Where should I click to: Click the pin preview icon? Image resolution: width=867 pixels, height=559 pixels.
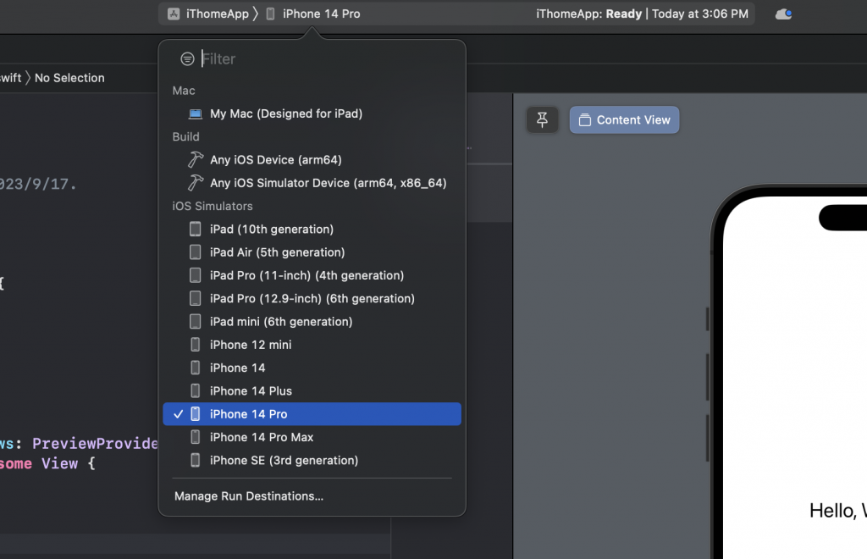point(543,120)
